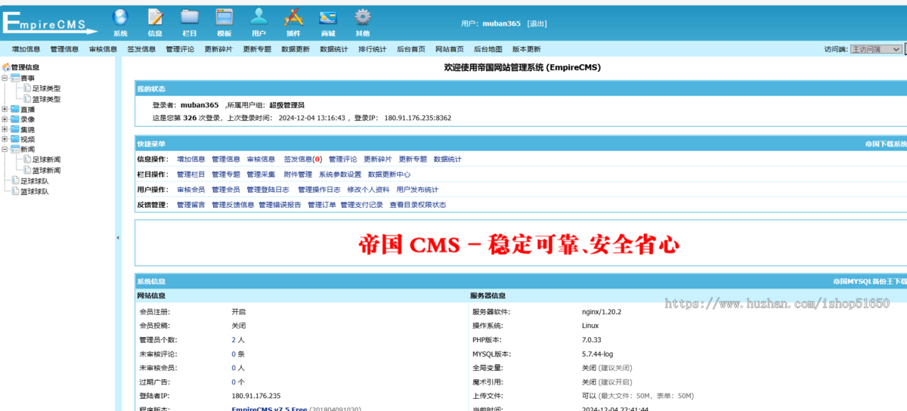Click 管理订单 link in 反馈管理 row

coord(321,205)
